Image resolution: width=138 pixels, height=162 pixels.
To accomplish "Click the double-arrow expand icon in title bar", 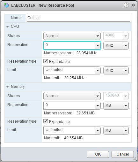I will pyautogui.click(x=133, y=5).
